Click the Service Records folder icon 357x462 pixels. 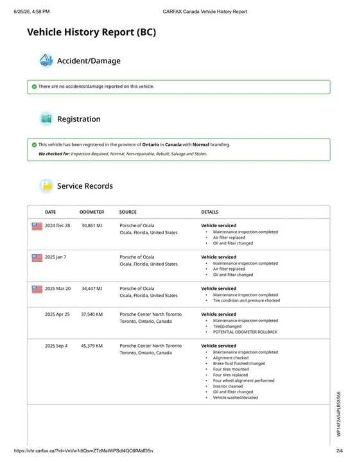tap(46, 186)
